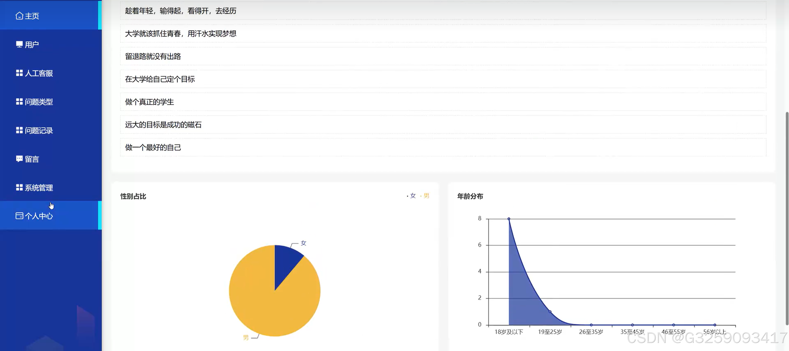Viewport: 789px width, 351px height.
Task: Toggle the 男 legend entry in 性别占比
Action: [425, 196]
